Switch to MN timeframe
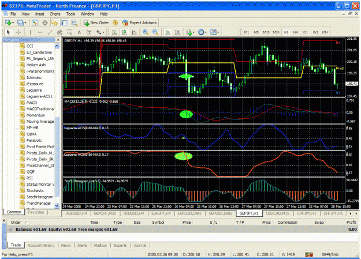This screenshot has height=259, width=361. pos(325,32)
